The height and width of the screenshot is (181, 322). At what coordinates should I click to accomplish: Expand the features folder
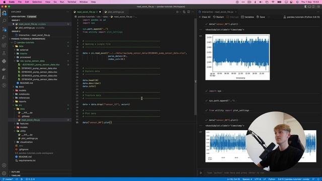pos(24,124)
